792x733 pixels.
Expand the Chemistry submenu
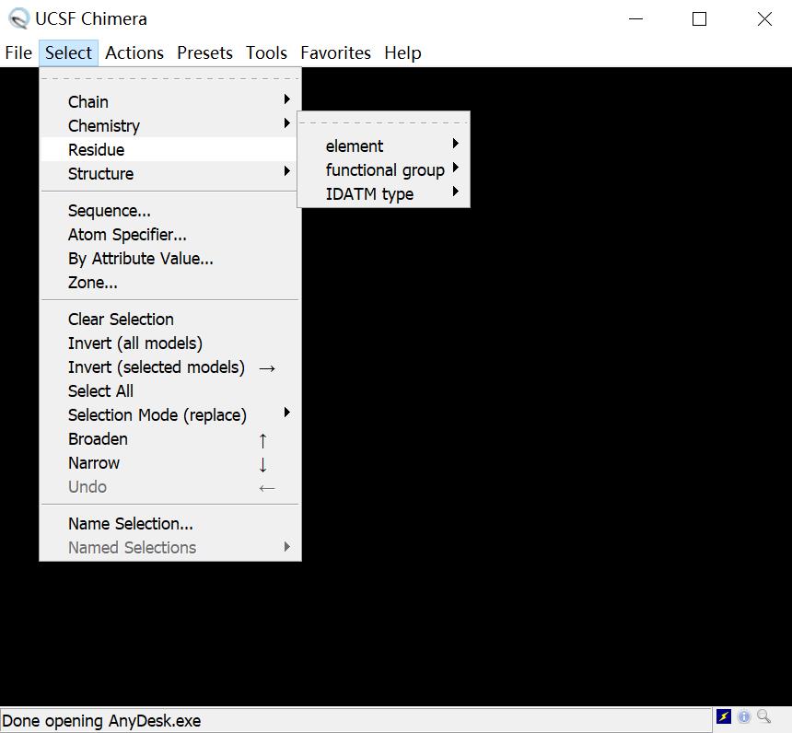click(x=170, y=125)
